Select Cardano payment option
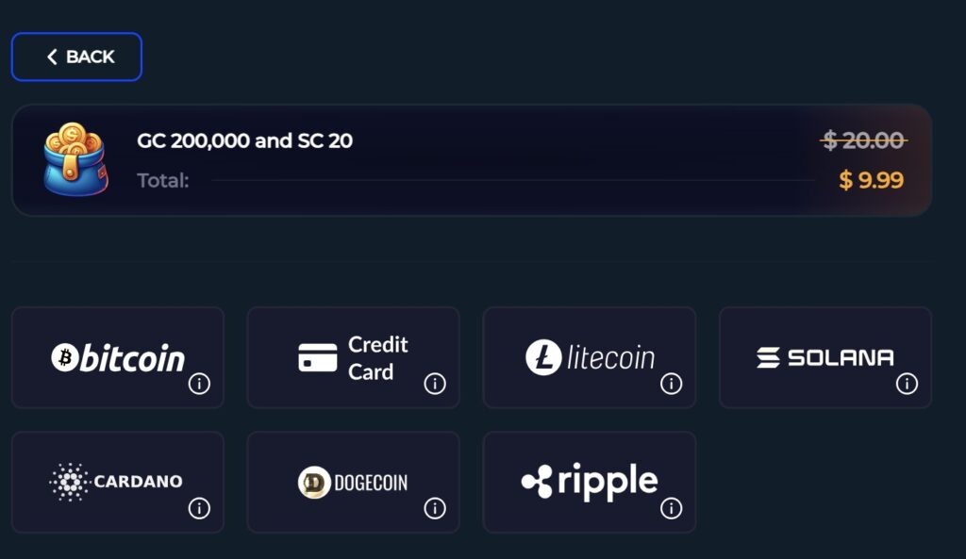This screenshot has height=559, width=966. pos(118,482)
